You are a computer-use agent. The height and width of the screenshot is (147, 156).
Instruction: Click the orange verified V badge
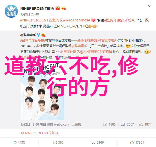coord(57,8)
